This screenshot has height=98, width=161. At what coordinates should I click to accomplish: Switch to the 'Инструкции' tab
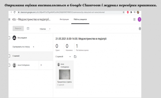[64, 19]
